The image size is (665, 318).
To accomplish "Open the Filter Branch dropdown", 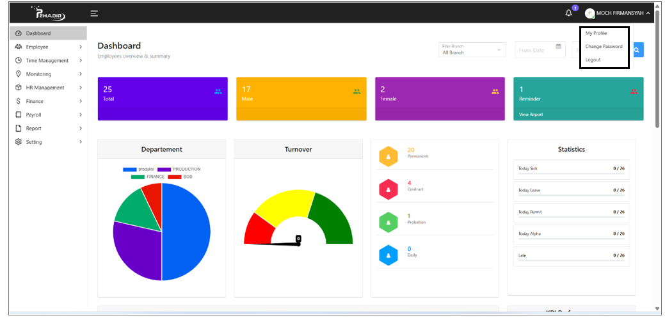I will (472, 50).
